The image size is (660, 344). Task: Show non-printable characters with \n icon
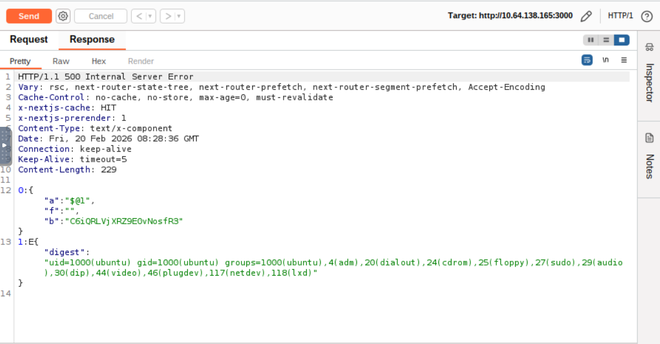pyautogui.click(x=605, y=60)
